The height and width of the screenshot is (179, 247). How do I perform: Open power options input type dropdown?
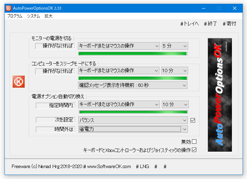[x=119, y=104]
